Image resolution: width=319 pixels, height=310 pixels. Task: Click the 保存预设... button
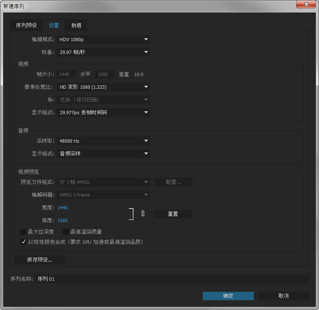point(40,260)
